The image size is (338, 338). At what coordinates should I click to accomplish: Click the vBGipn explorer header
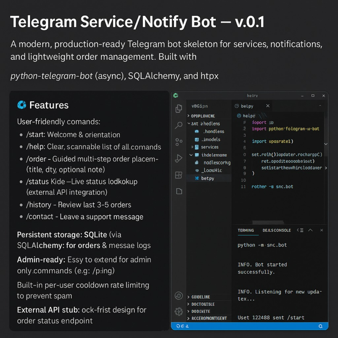(x=200, y=106)
